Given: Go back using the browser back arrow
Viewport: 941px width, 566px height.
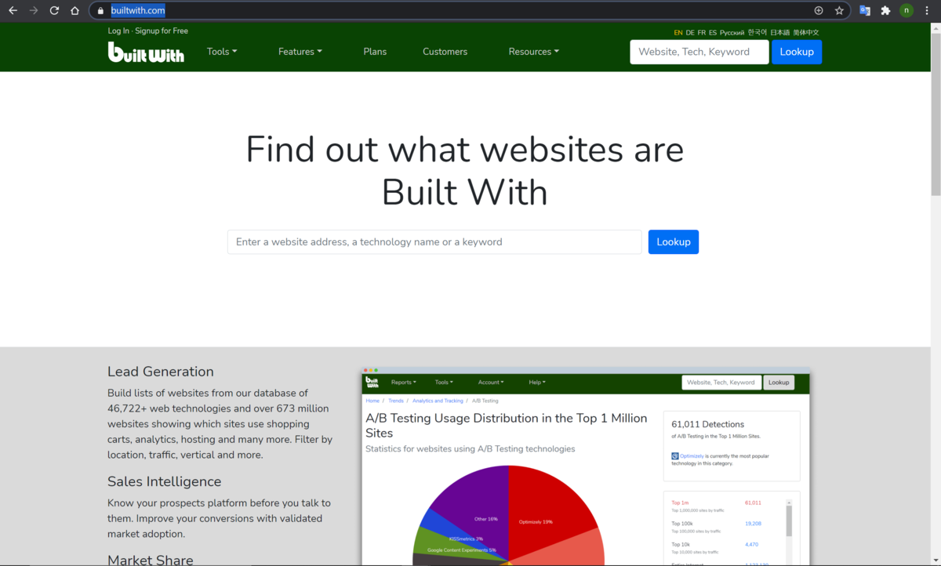Looking at the screenshot, I should click(x=13, y=10).
